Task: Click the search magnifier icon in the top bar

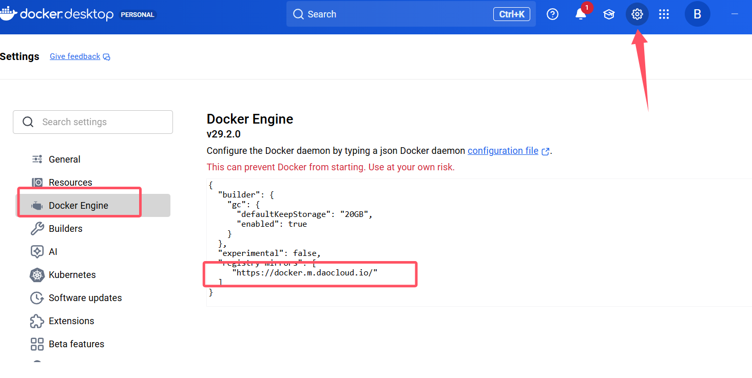Action: click(x=298, y=14)
